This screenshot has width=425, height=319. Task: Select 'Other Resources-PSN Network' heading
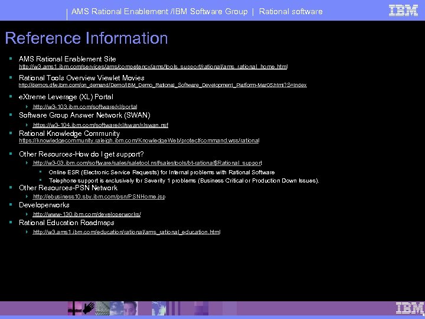point(68,188)
